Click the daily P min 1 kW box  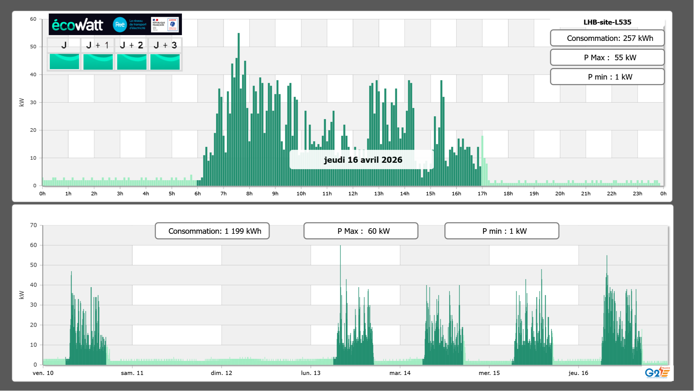pos(607,77)
